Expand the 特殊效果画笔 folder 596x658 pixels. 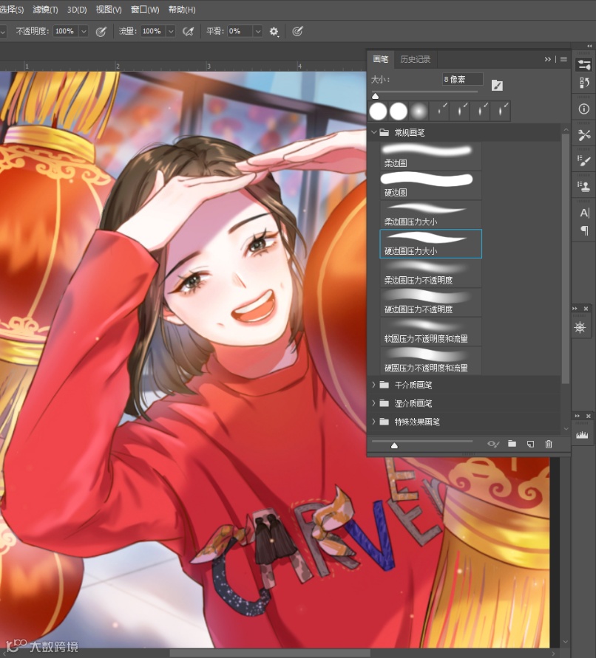pyautogui.click(x=373, y=422)
